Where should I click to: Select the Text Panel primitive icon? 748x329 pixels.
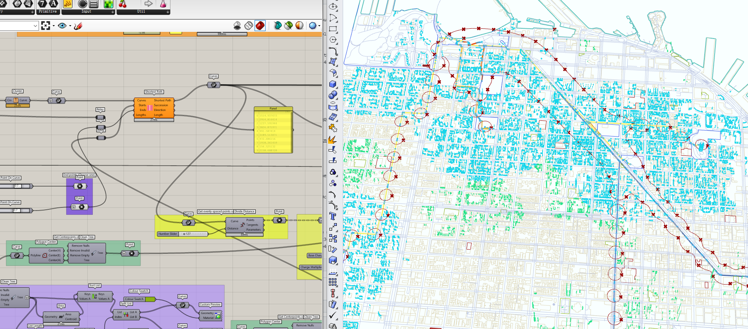point(54,4)
